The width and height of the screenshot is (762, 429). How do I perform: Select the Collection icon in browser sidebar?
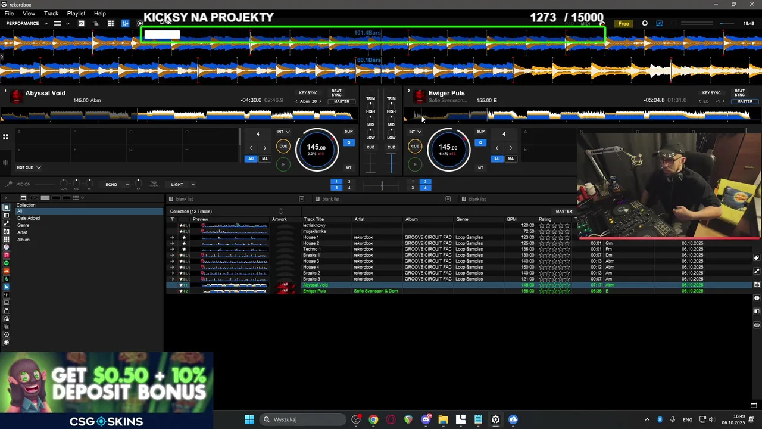click(x=7, y=207)
